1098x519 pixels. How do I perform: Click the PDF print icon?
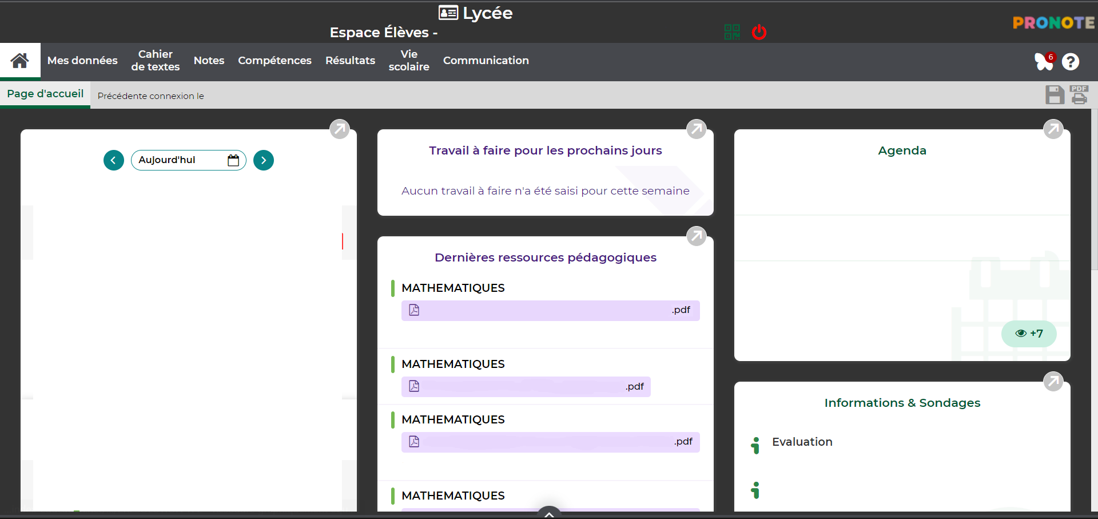tap(1079, 95)
